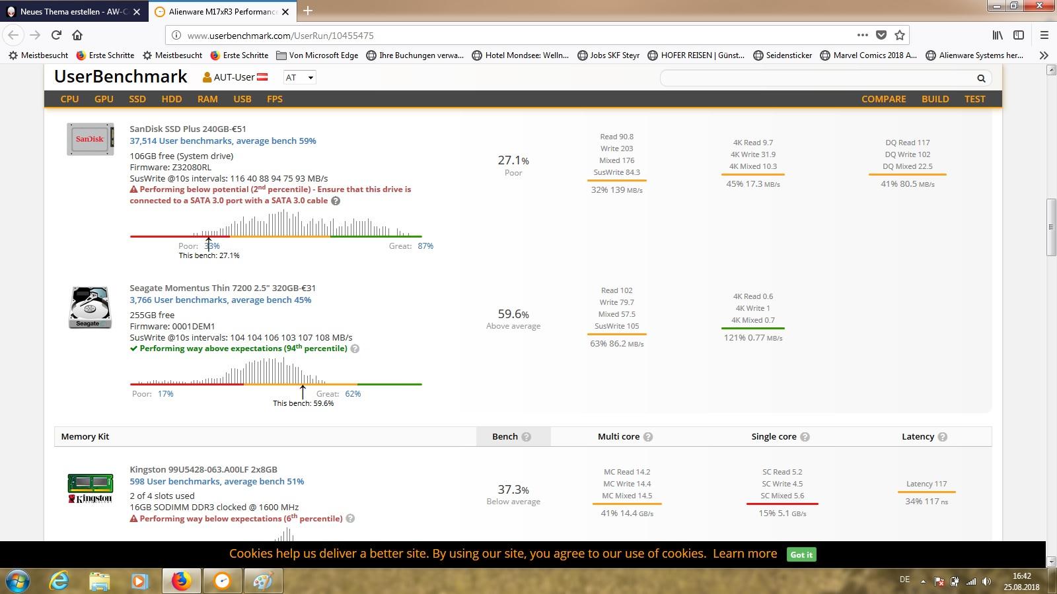Reload the page with the refresh icon
The image size is (1057, 594).
pyautogui.click(x=57, y=35)
